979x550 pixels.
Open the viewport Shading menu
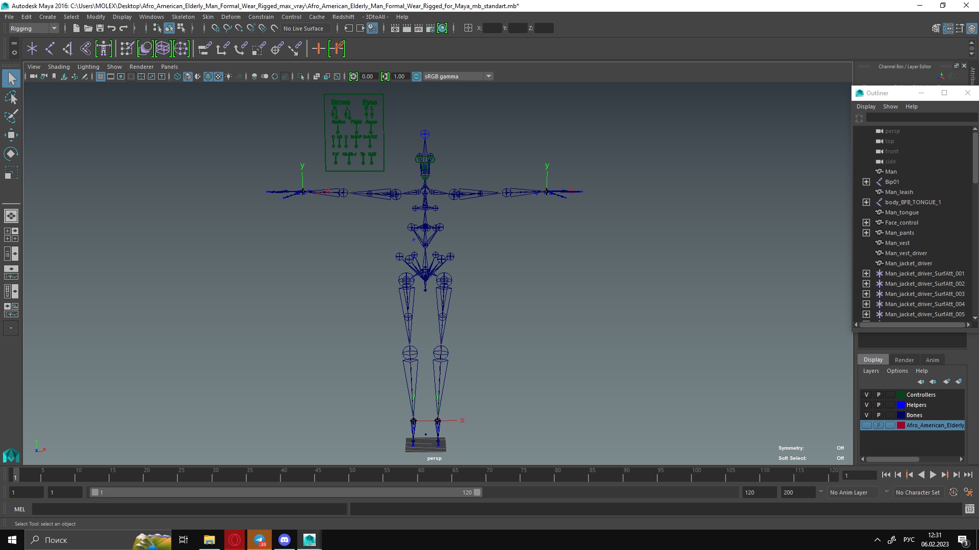pyautogui.click(x=59, y=67)
